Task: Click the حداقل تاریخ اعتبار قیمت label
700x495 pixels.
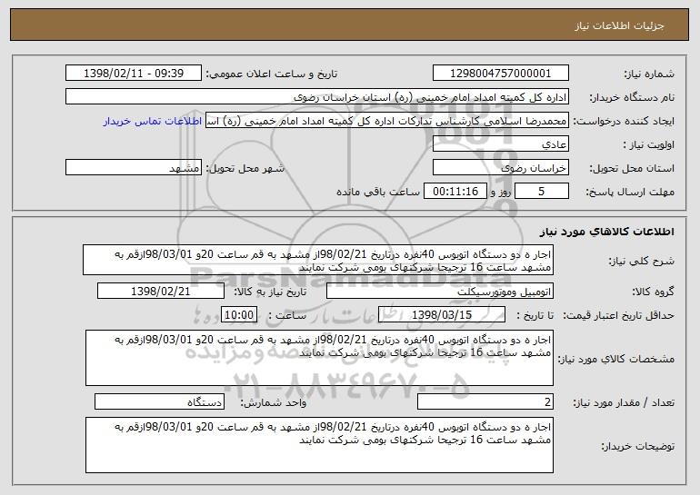Action: pos(619,316)
